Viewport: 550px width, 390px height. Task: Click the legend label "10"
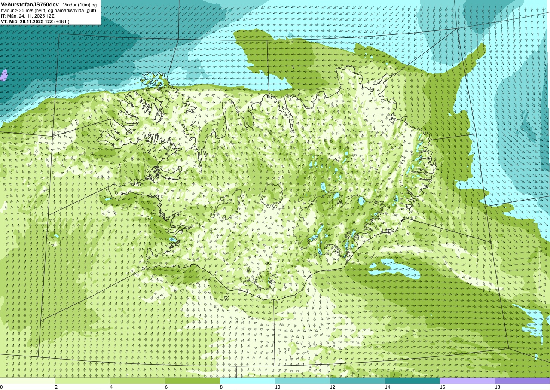[x=278, y=387]
